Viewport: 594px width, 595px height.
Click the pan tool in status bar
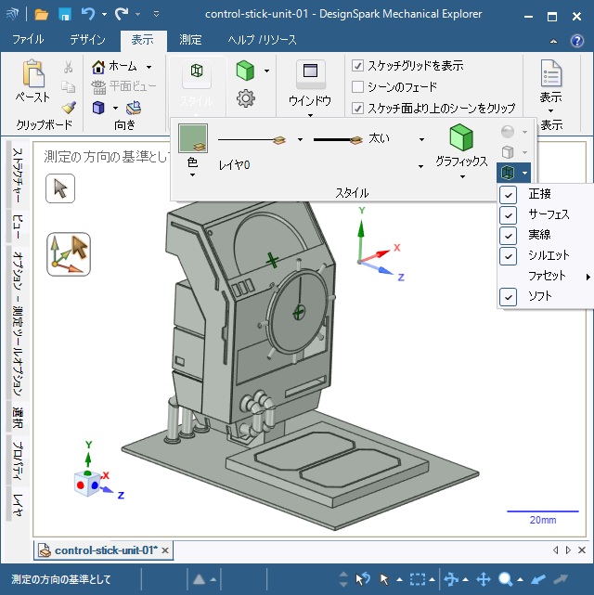point(483,579)
